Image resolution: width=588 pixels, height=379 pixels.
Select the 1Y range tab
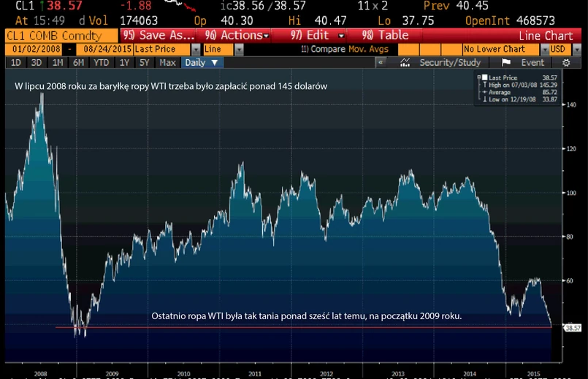point(124,63)
